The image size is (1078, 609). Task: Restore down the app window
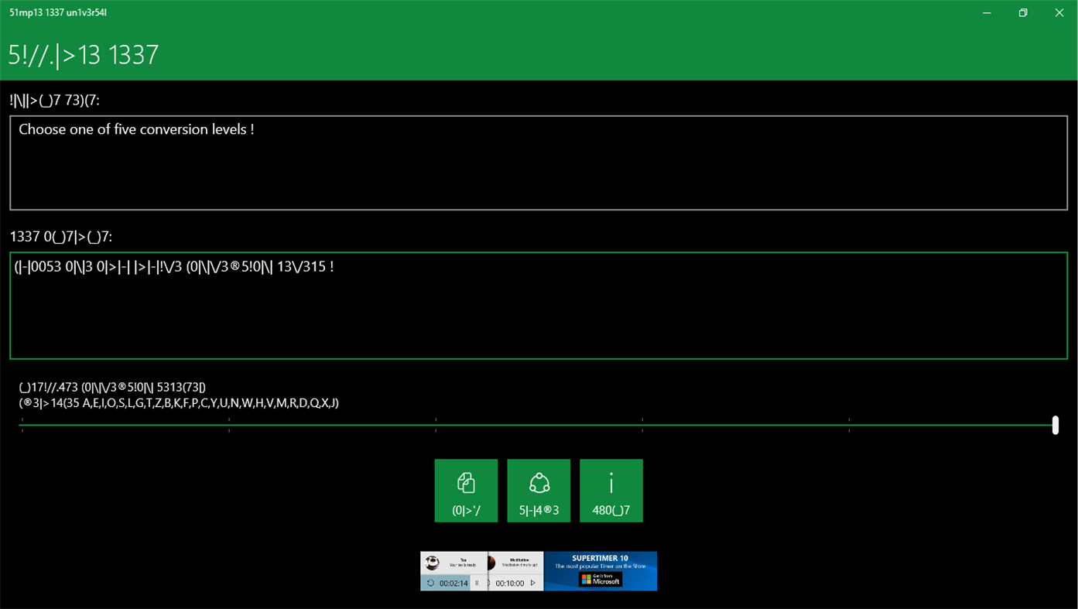pos(1022,12)
